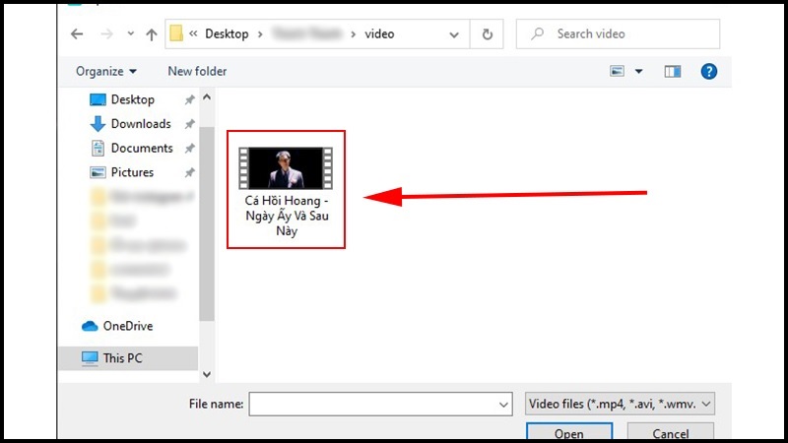Image resolution: width=788 pixels, height=443 pixels.
Task: Click the Search video field
Action: 618,33
